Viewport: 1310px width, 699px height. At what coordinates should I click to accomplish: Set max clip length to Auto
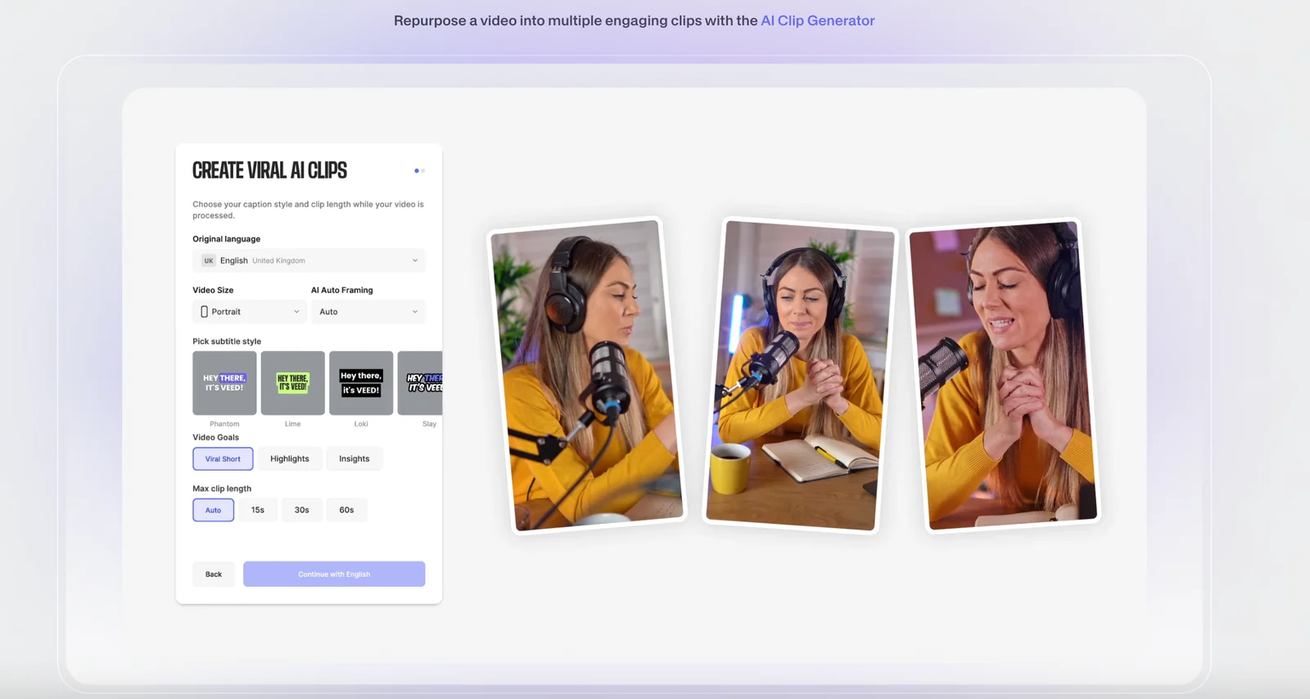click(213, 510)
